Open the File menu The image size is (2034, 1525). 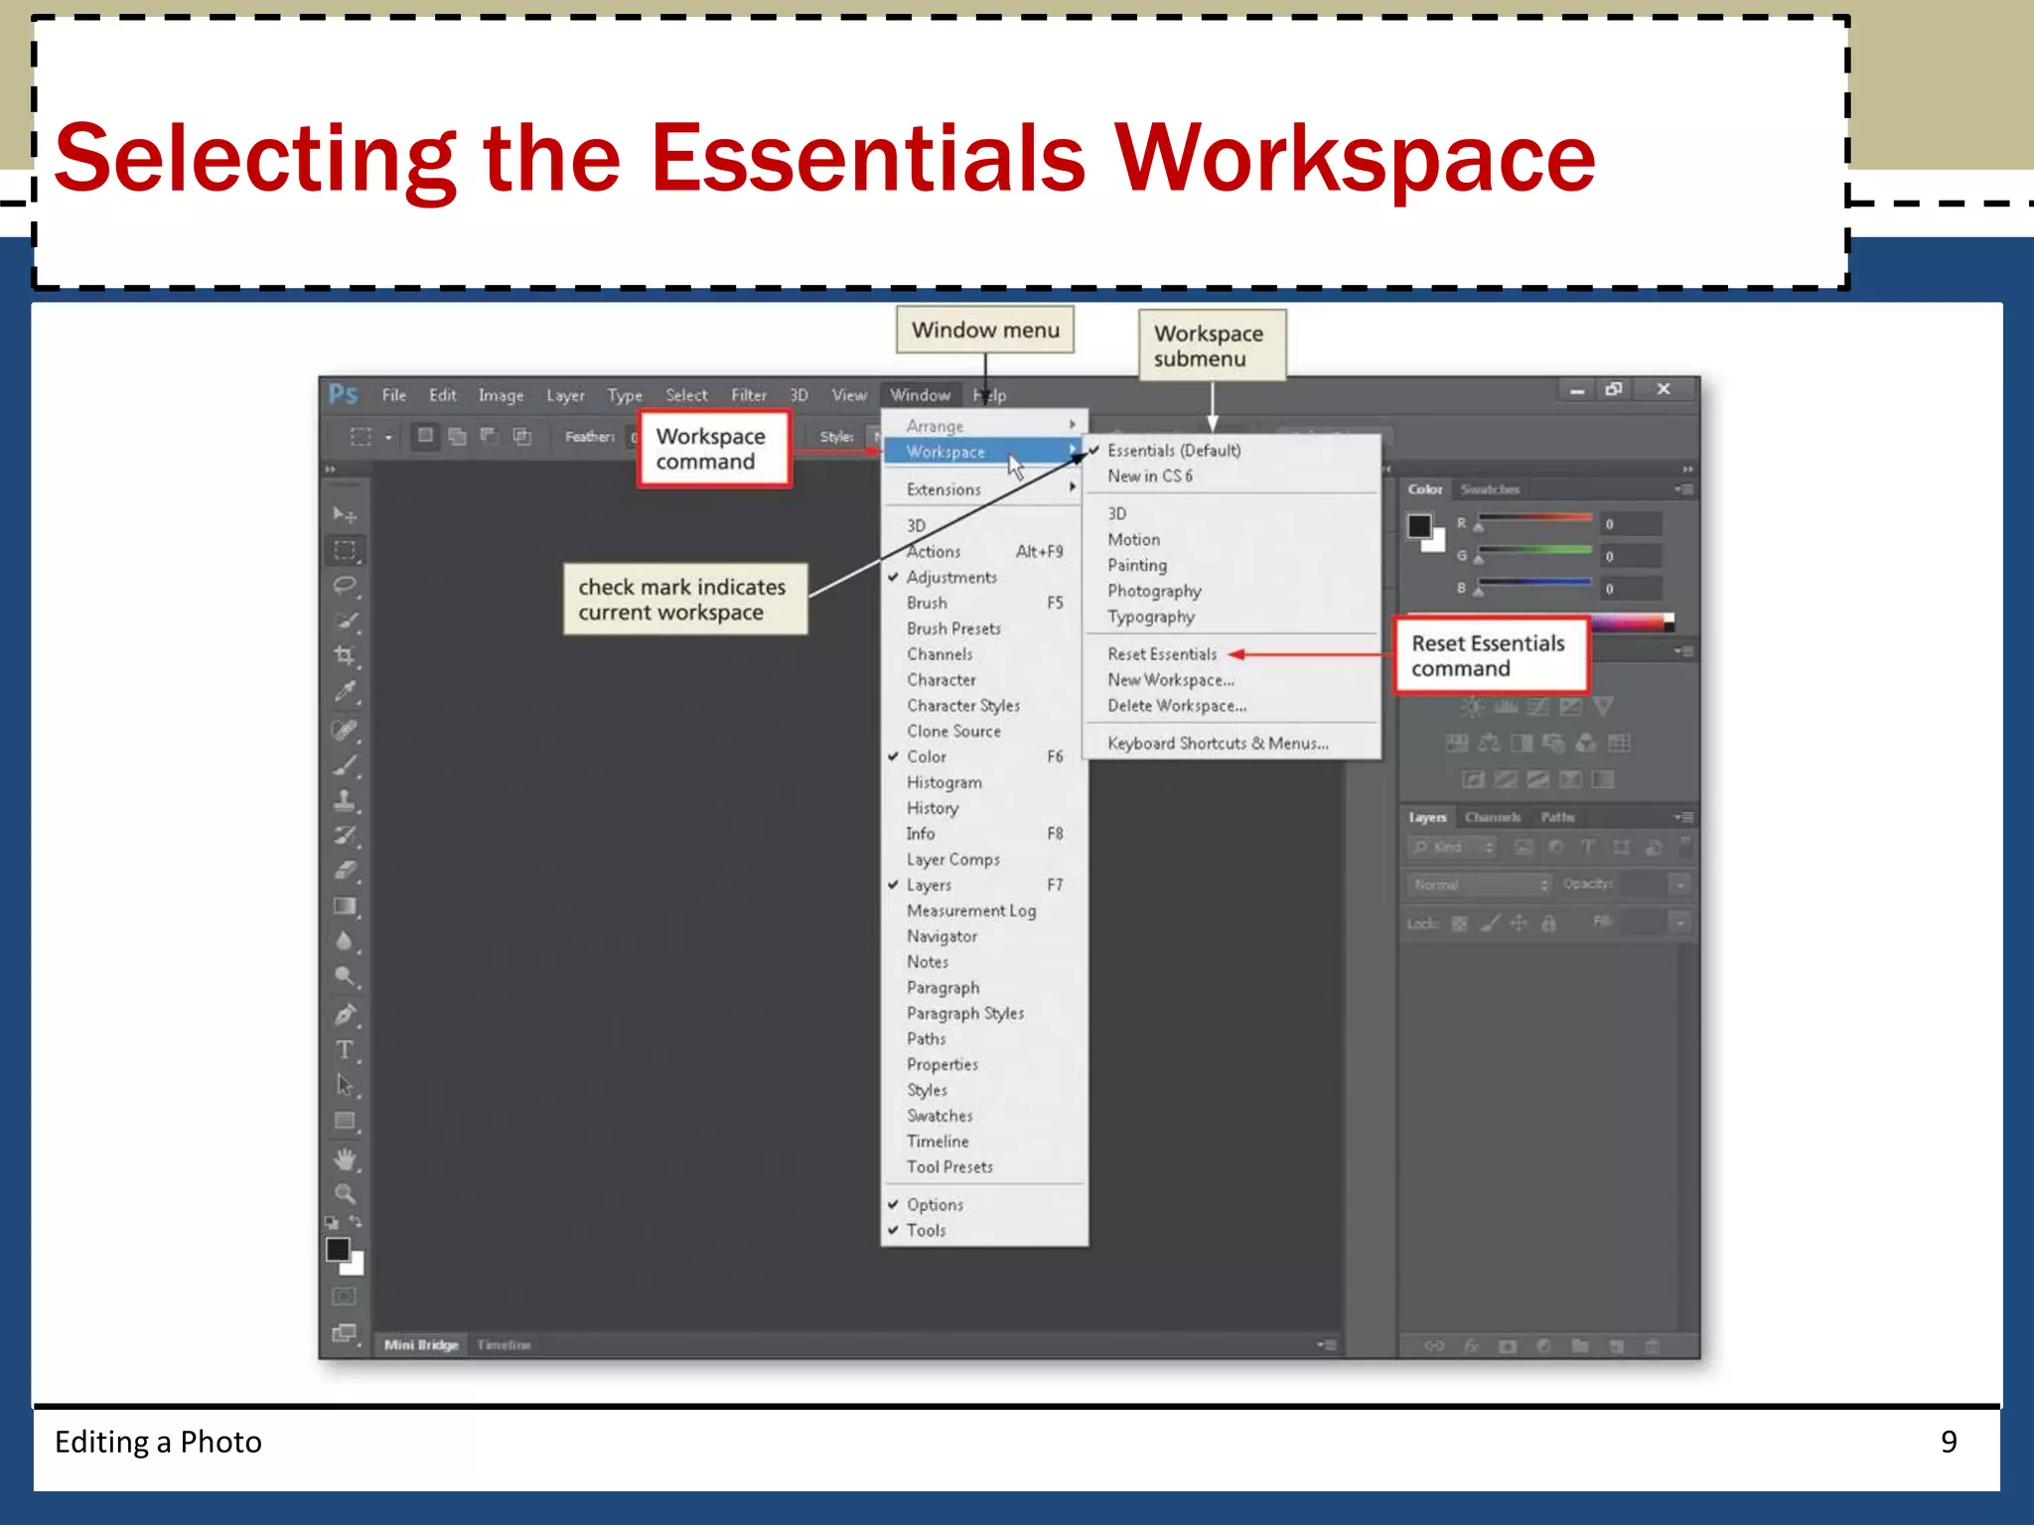394,395
